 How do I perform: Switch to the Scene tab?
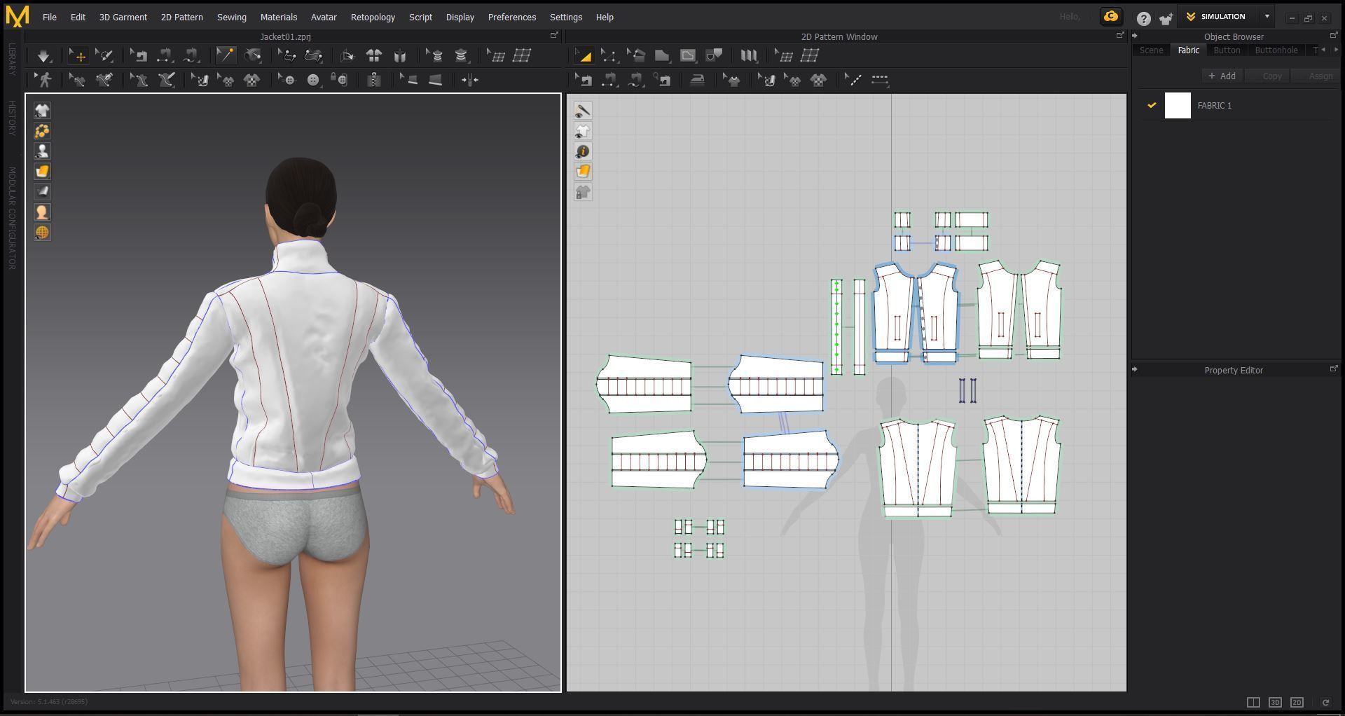pyautogui.click(x=1151, y=50)
